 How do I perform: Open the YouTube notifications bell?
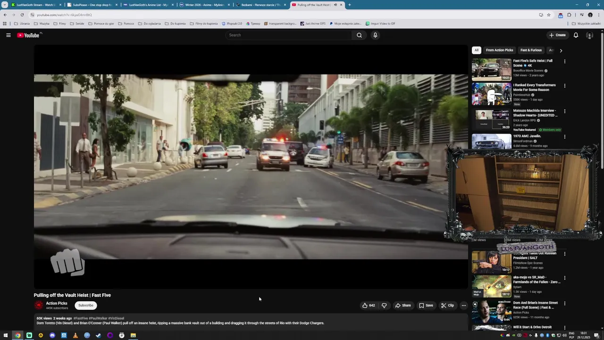click(576, 35)
